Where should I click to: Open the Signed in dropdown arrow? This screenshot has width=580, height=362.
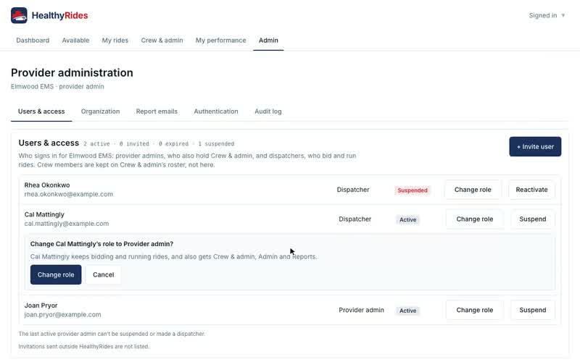[x=563, y=15]
